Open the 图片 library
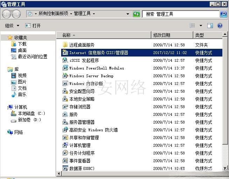229x179 pixels. [x=22, y=82]
